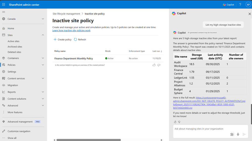
Task: Click the Show all ellipsis icon
Action: [4, 138]
